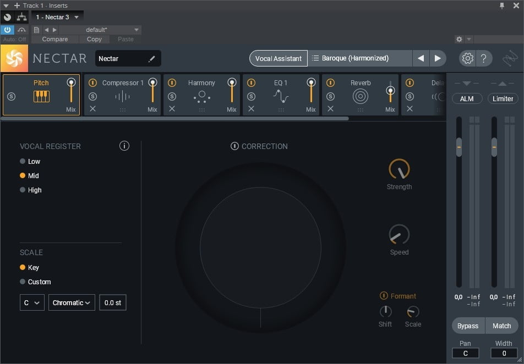Click the 0.0 st transpose field

point(113,302)
